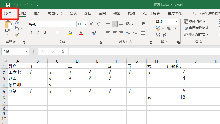The width and height of the screenshot is (220, 124).
Task: Open the font name 等线 dropdown
Action: point(74,24)
